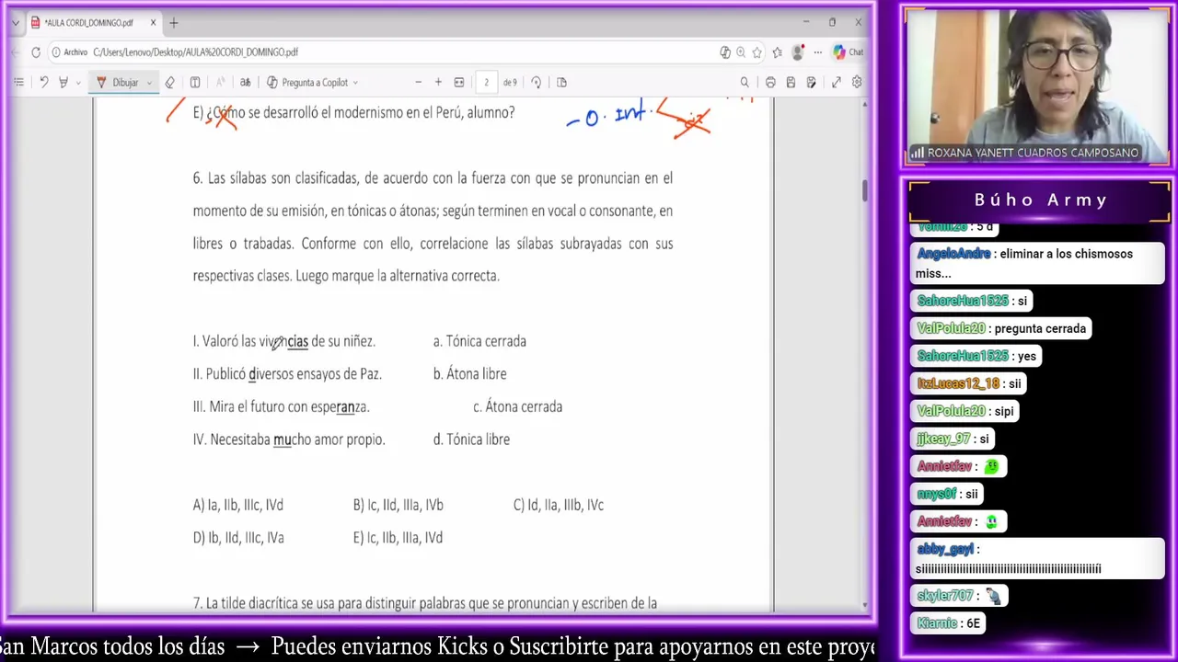The image size is (1178, 662).
Task: Open search in the PDF
Action: point(745,83)
